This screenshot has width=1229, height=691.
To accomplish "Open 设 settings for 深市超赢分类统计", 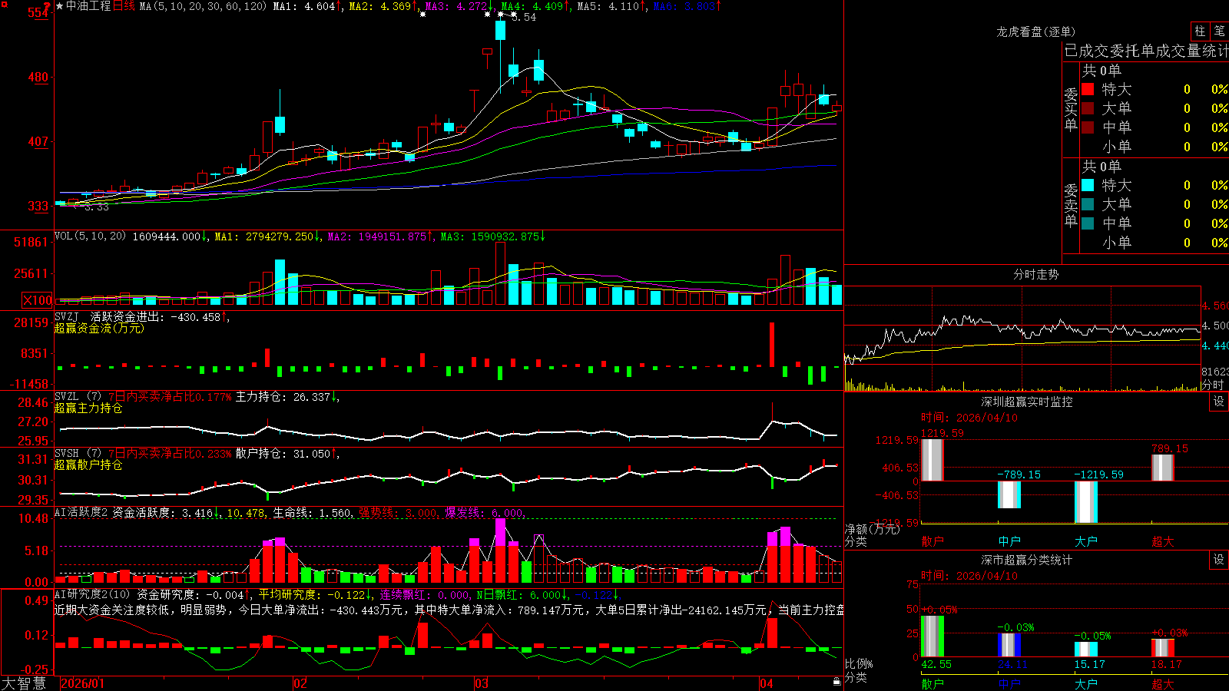I will tap(1219, 560).
